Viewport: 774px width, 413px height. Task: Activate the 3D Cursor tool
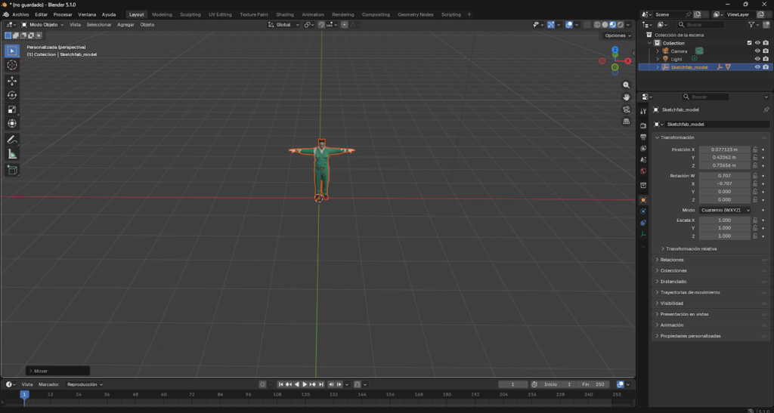click(x=12, y=65)
